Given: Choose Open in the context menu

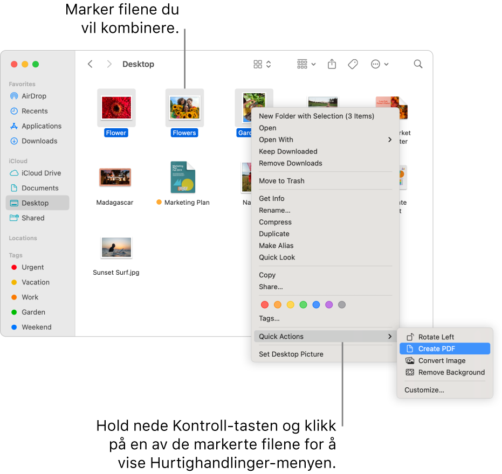Looking at the screenshot, I should [x=325, y=128].
